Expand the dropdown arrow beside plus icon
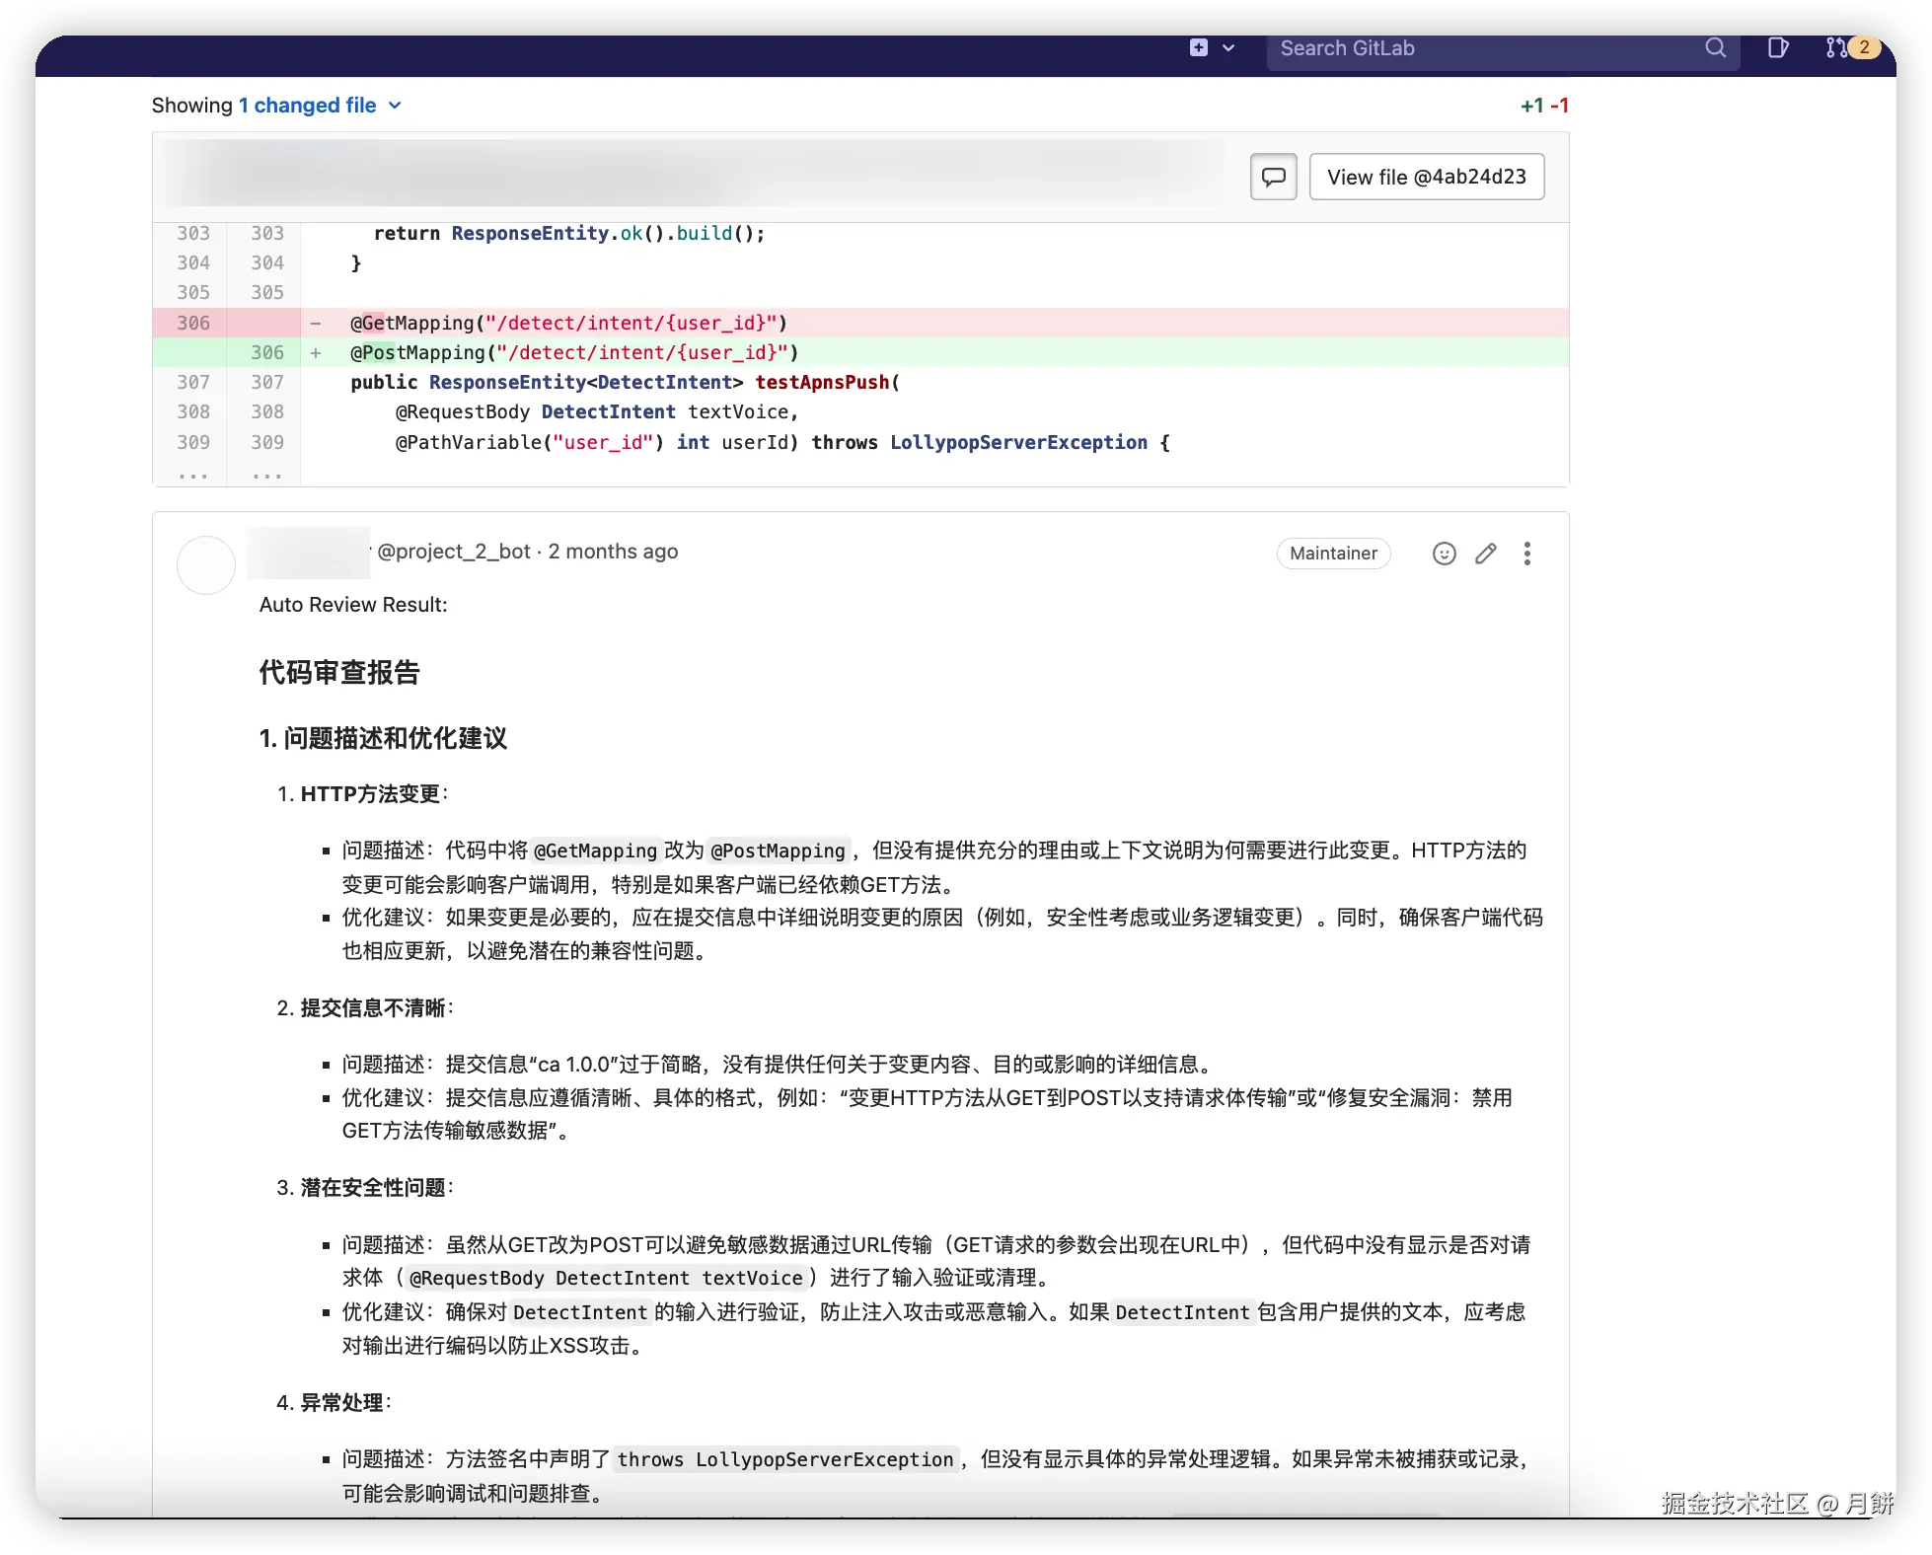This screenshot has width=1932, height=1555. point(1228,47)
